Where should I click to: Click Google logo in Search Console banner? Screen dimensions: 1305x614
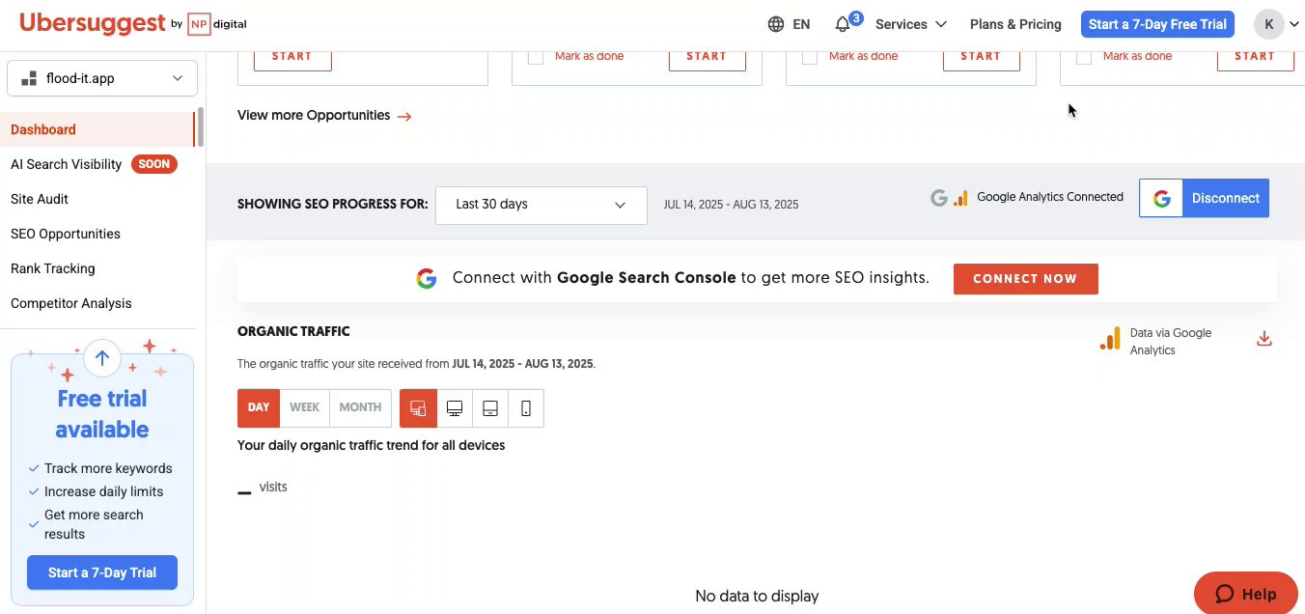coord(427,279)
